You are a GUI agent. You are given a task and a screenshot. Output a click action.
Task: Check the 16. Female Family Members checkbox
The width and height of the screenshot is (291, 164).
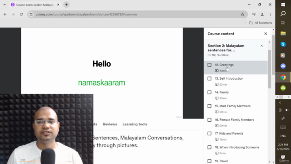pyautogui.click(x=209, y=120)
